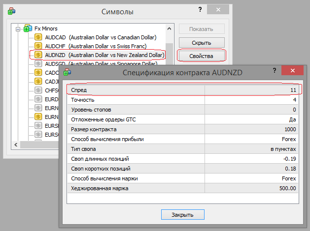Close specification dialog with red X
The height and width of the screenshot is (231, 310).
(293, 70)
